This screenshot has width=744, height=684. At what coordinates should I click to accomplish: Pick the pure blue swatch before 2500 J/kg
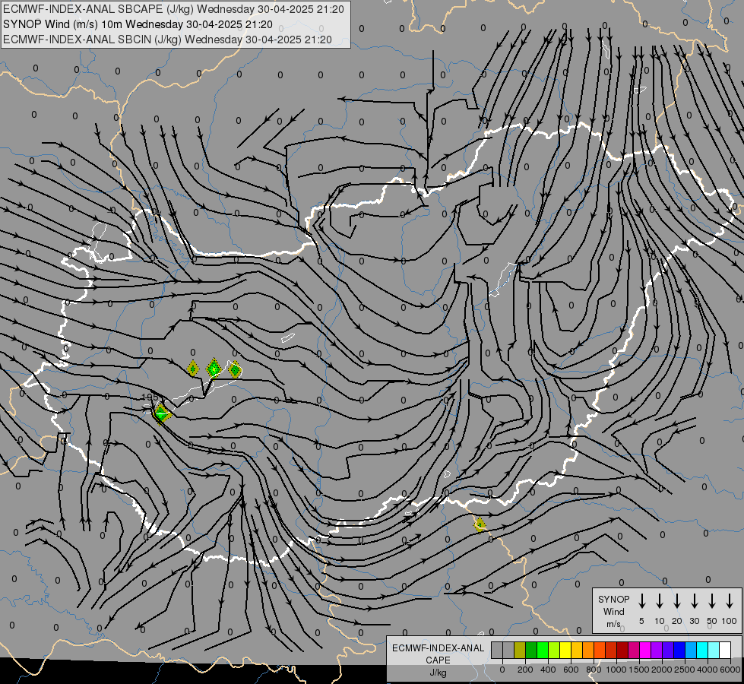(679, 651)
